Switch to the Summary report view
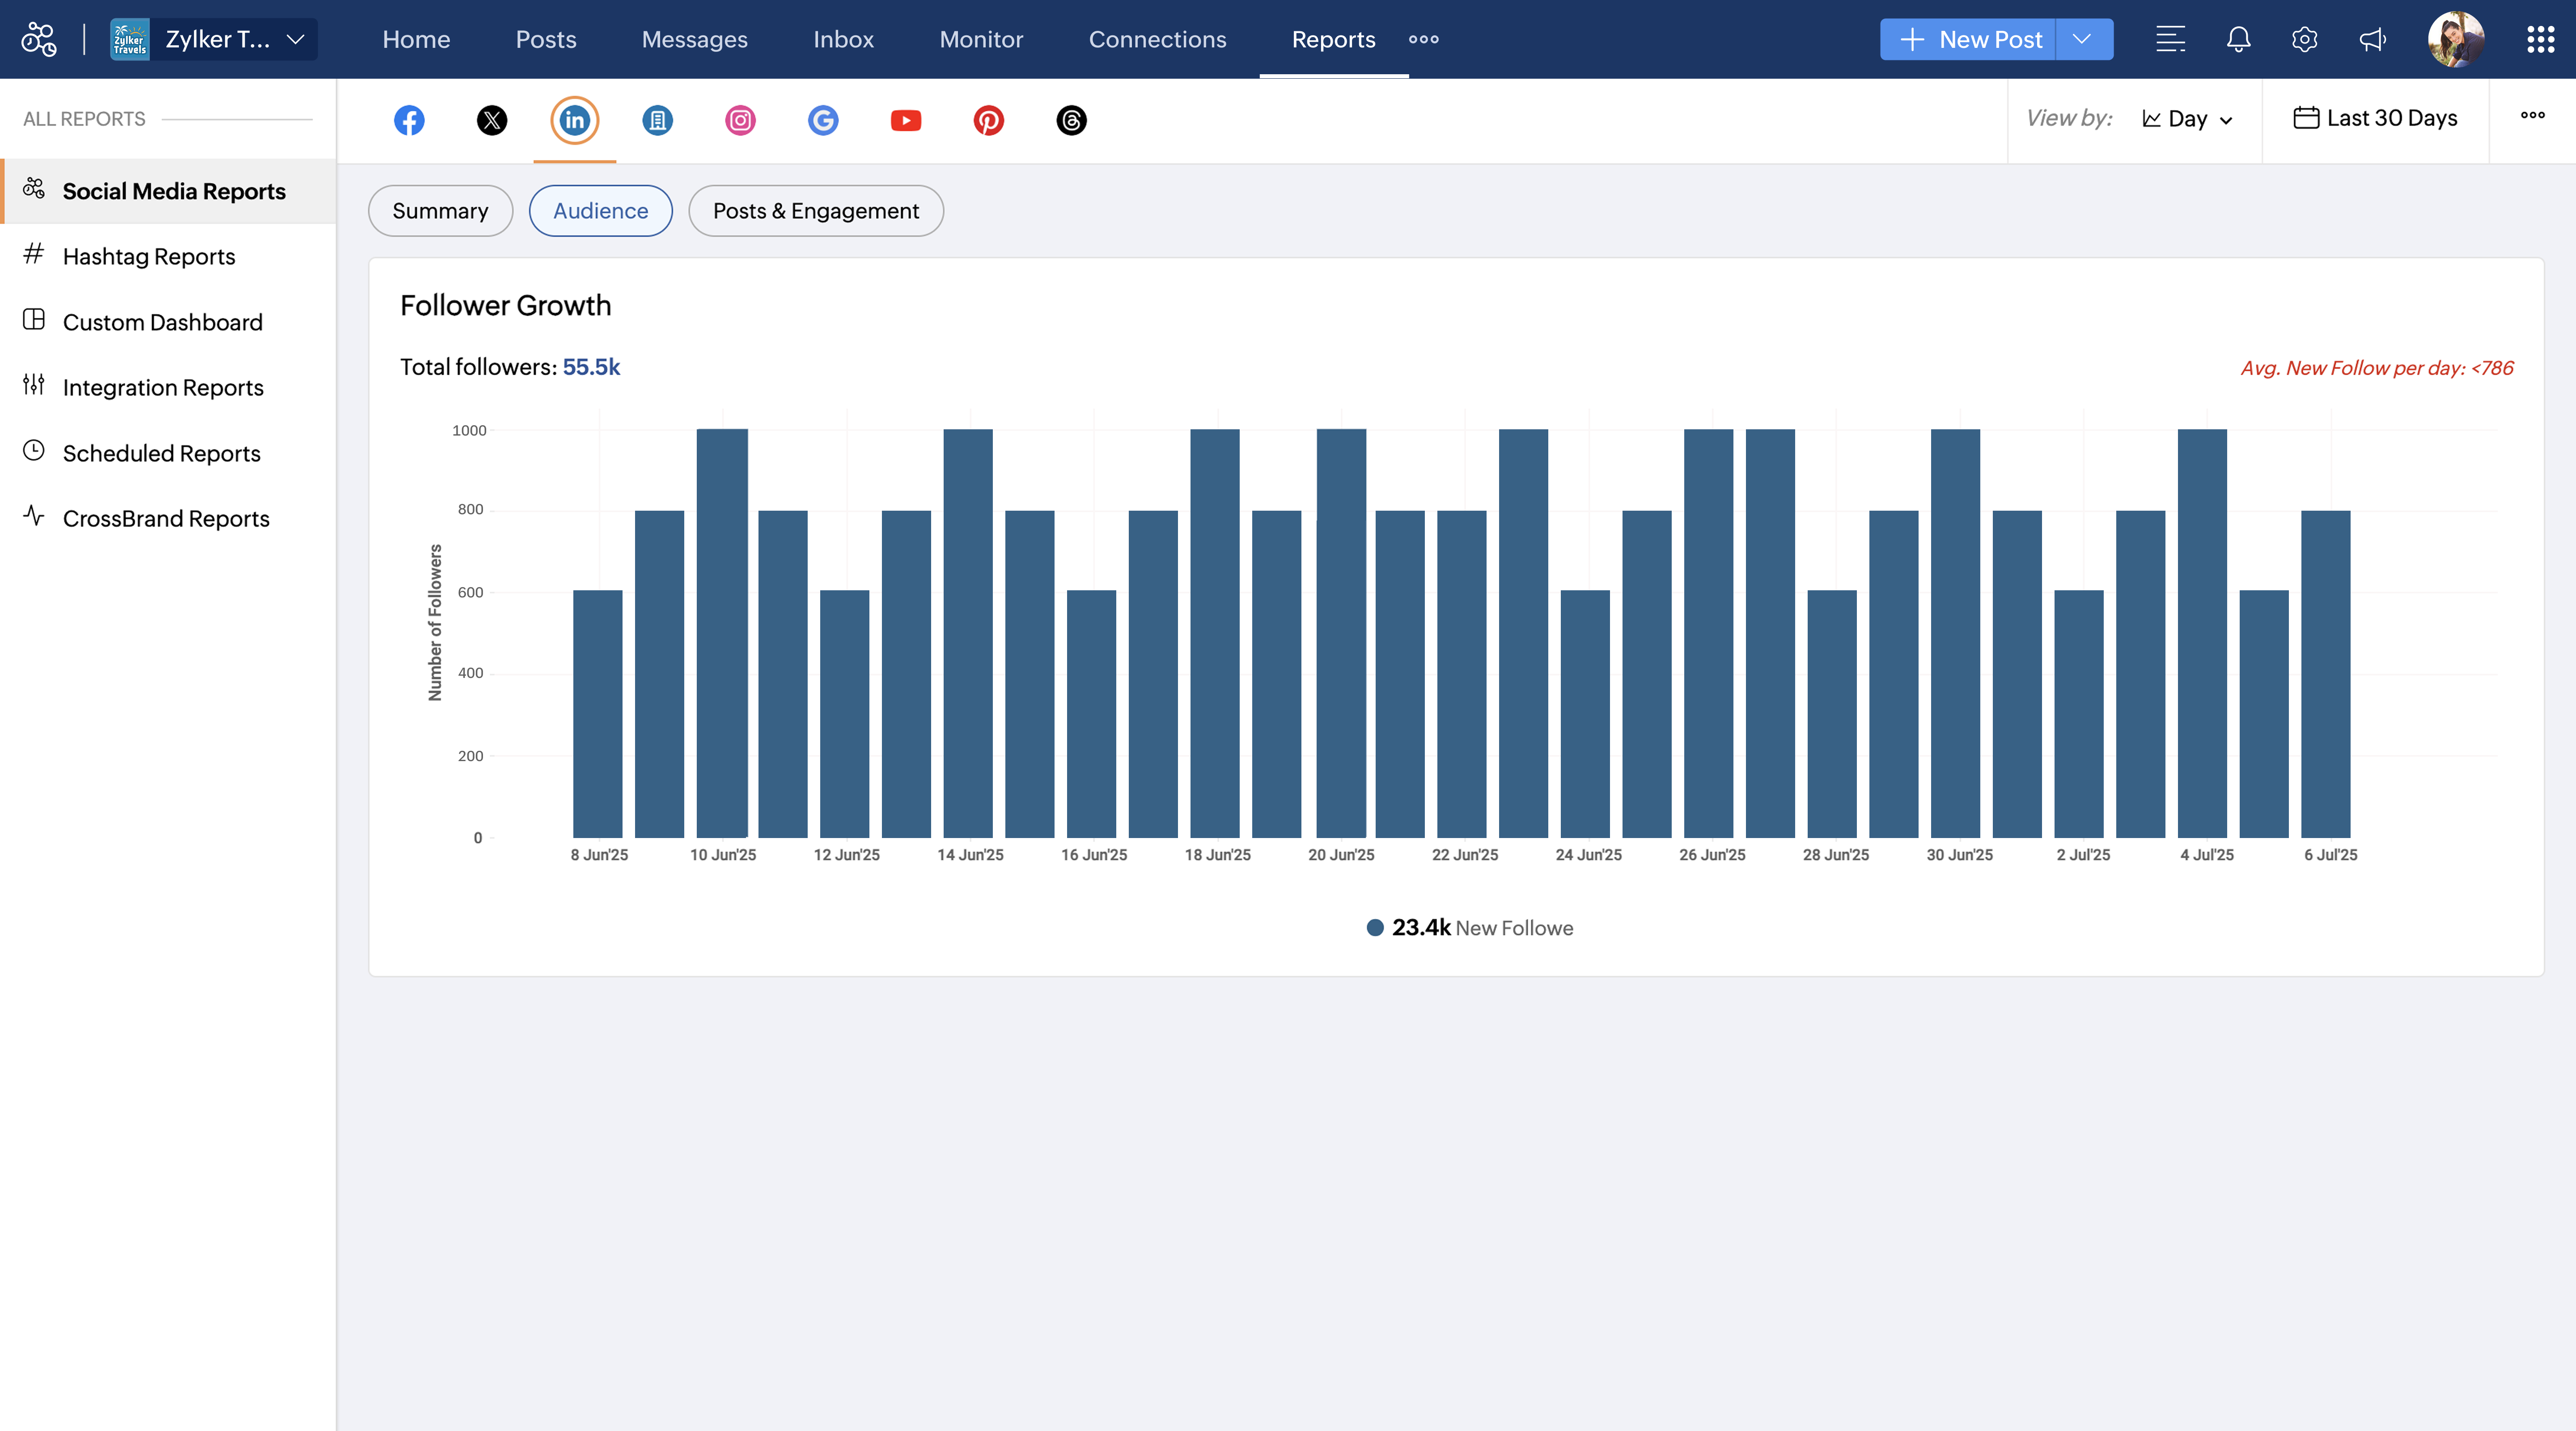The image size is (2576, 1431). click(x=441, y=211)
